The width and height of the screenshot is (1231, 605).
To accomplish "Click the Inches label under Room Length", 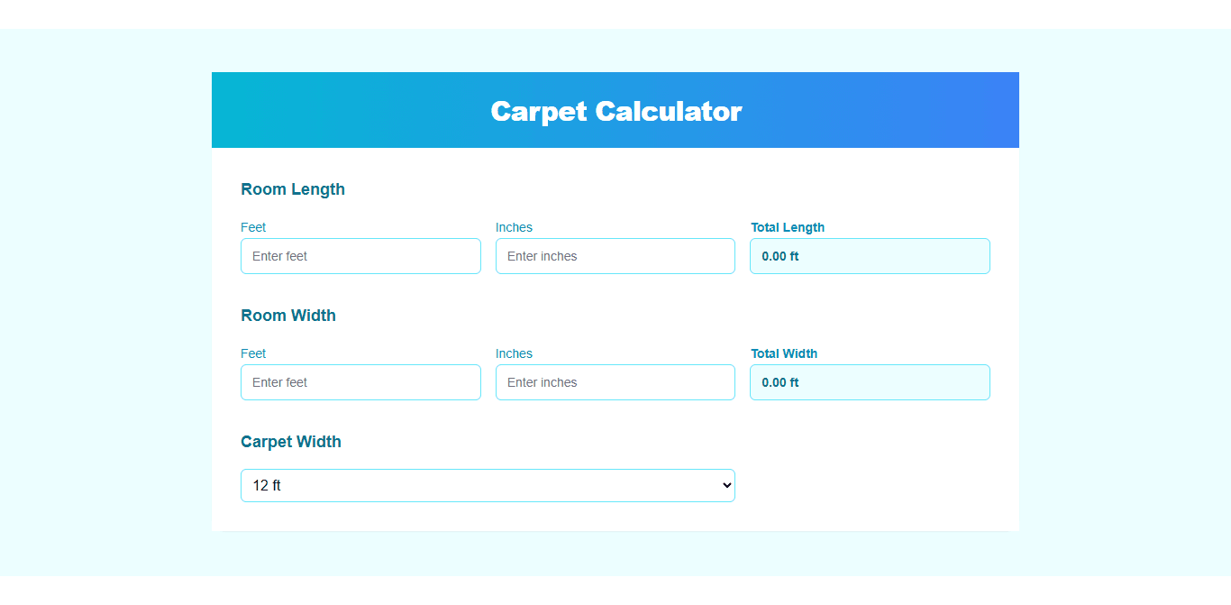I will [x=514, y=227].
